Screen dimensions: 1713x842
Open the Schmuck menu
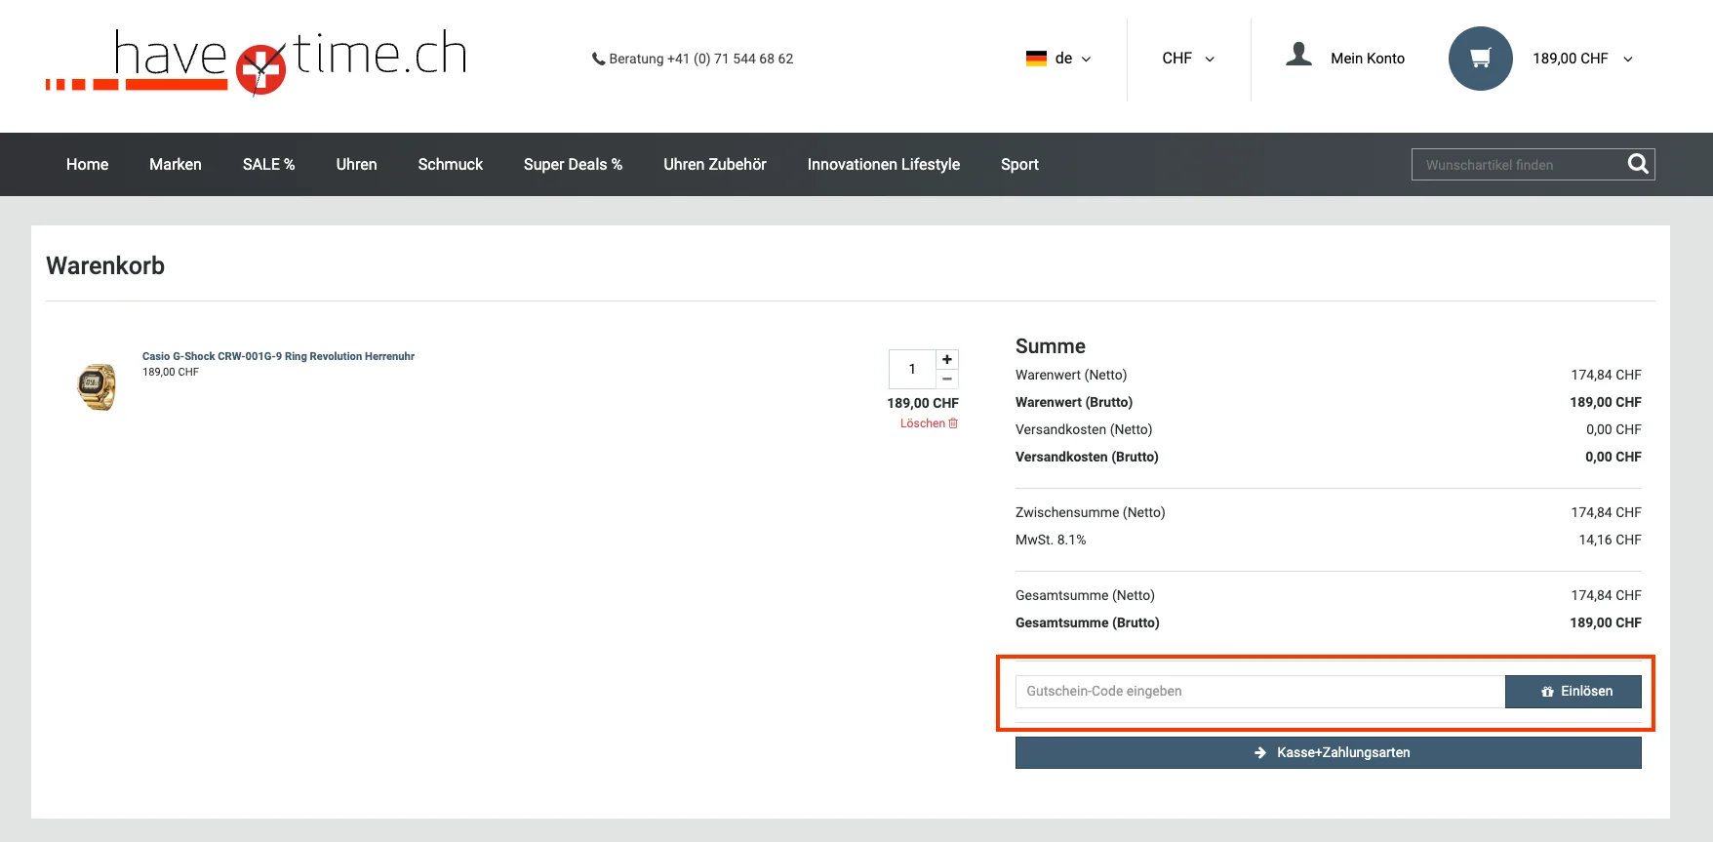pyautogui.click(x=451, y=164)
